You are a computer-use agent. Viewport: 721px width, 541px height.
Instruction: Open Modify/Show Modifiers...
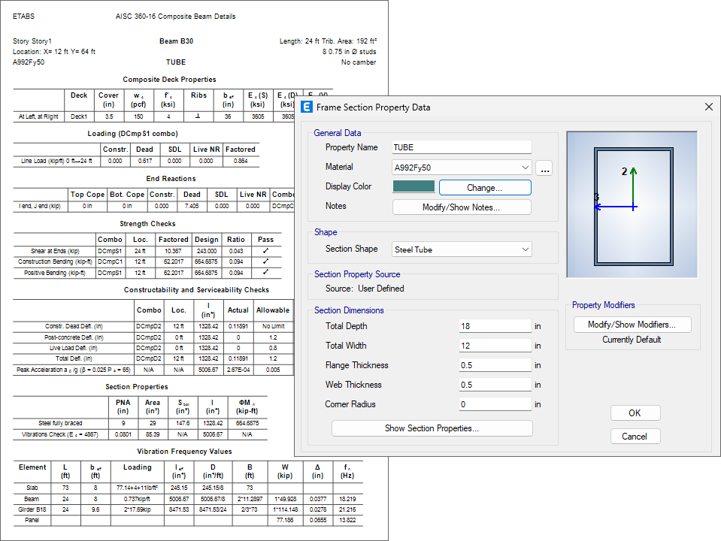pyautogui.click(x=632, y=325)
